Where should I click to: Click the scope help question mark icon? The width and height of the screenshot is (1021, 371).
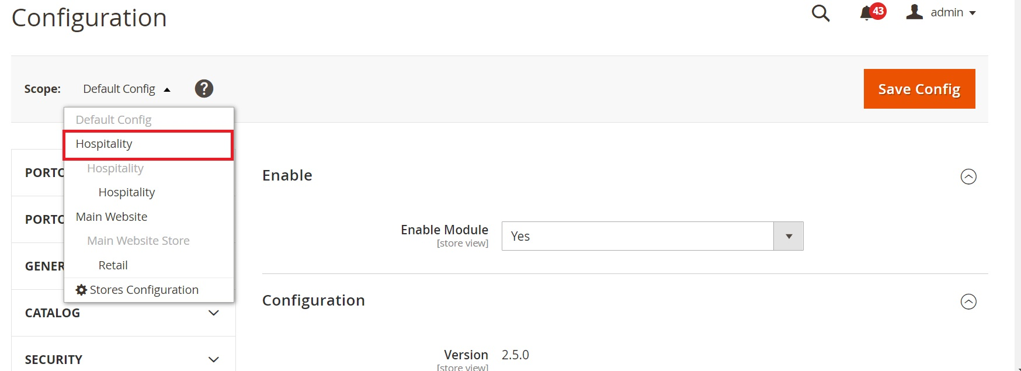(x=204, y=89)
